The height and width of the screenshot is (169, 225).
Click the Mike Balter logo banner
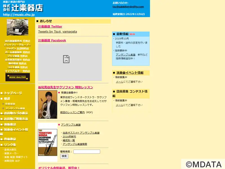click(x=17, y=77)
